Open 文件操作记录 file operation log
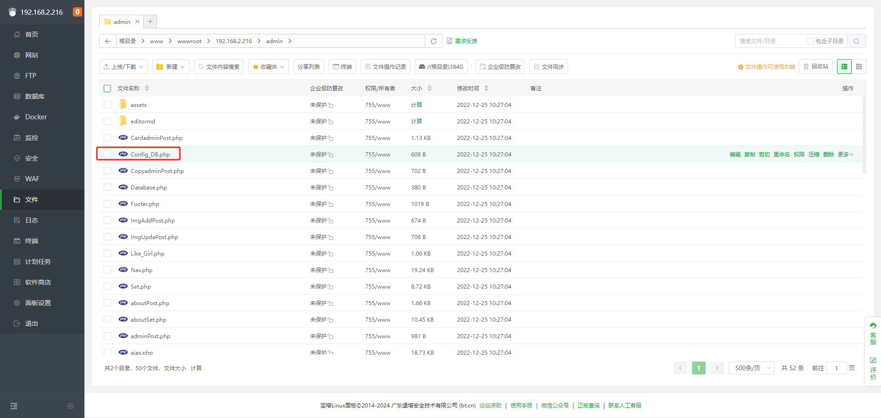Viewport: 881px width, 418px height. (x=385, y=67)
